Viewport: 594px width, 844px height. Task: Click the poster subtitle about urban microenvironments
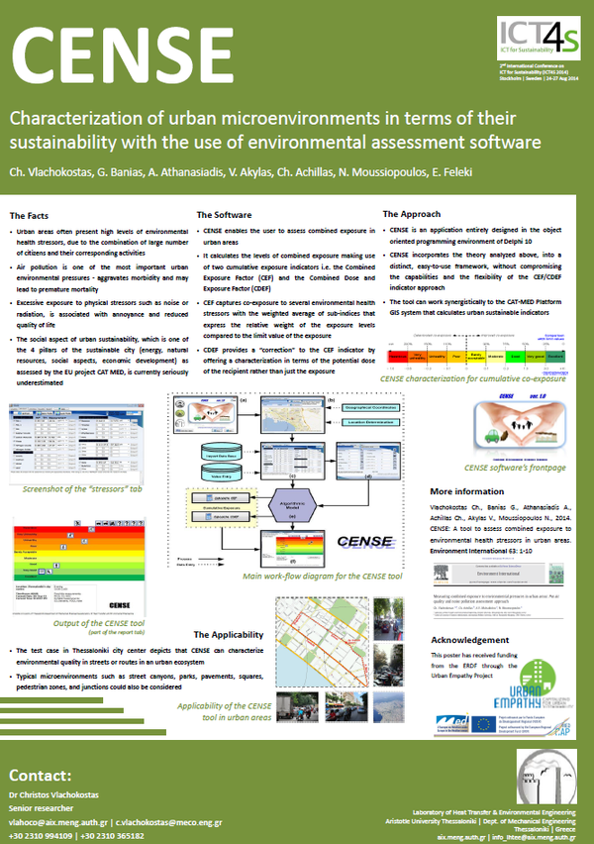click(x=275, y=130)
